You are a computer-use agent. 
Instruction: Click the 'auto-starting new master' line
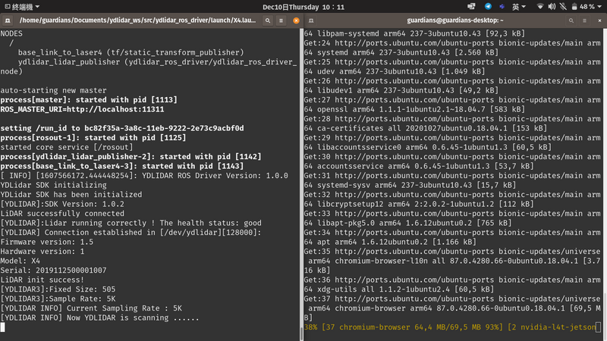point(53,90)
